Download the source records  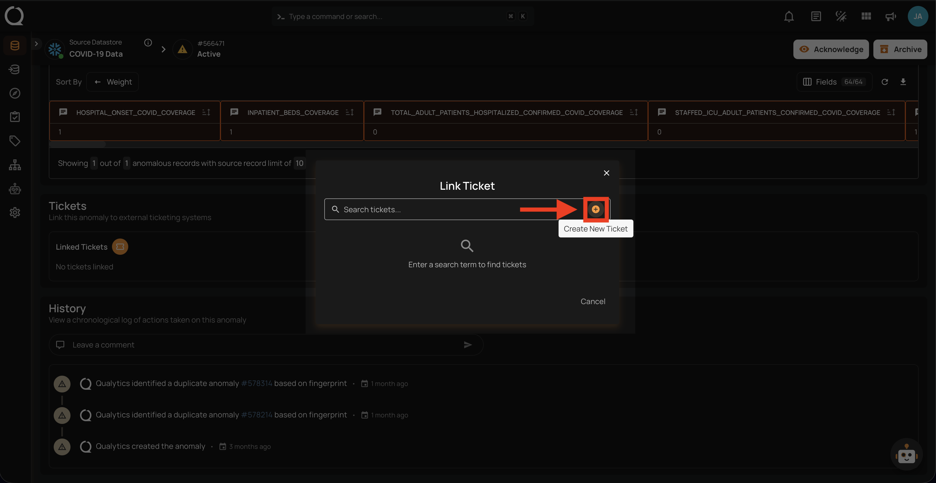(903, 82)
